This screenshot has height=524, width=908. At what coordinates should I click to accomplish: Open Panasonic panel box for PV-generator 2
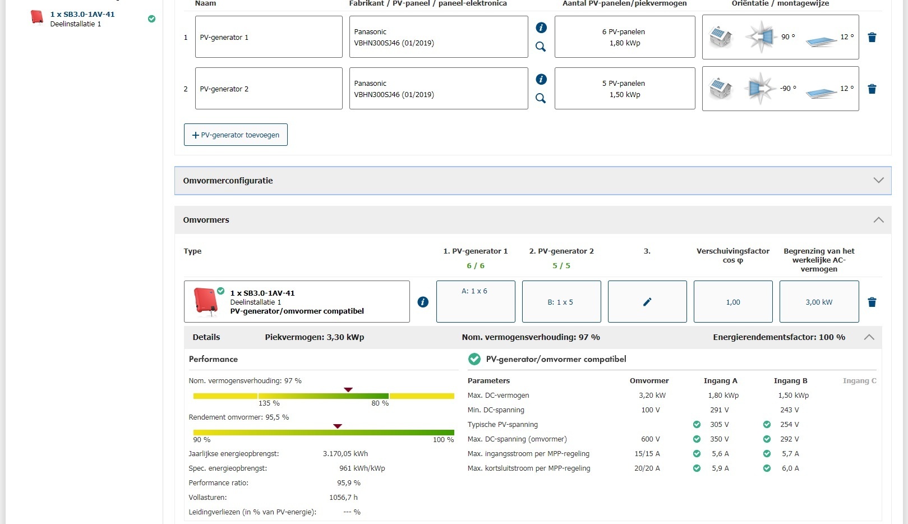click(x=439, y=89)
